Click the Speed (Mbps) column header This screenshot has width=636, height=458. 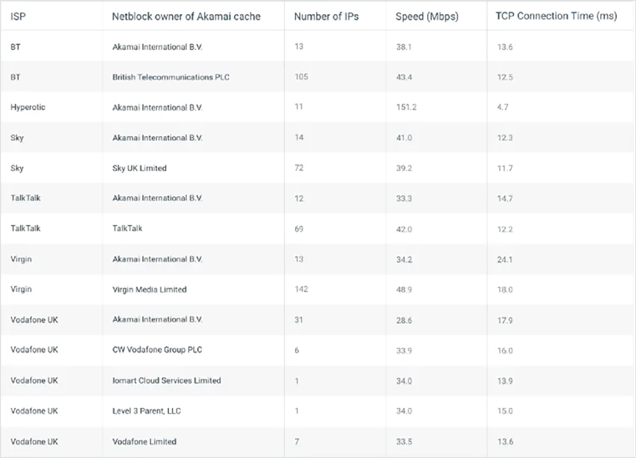coord(426,17)
